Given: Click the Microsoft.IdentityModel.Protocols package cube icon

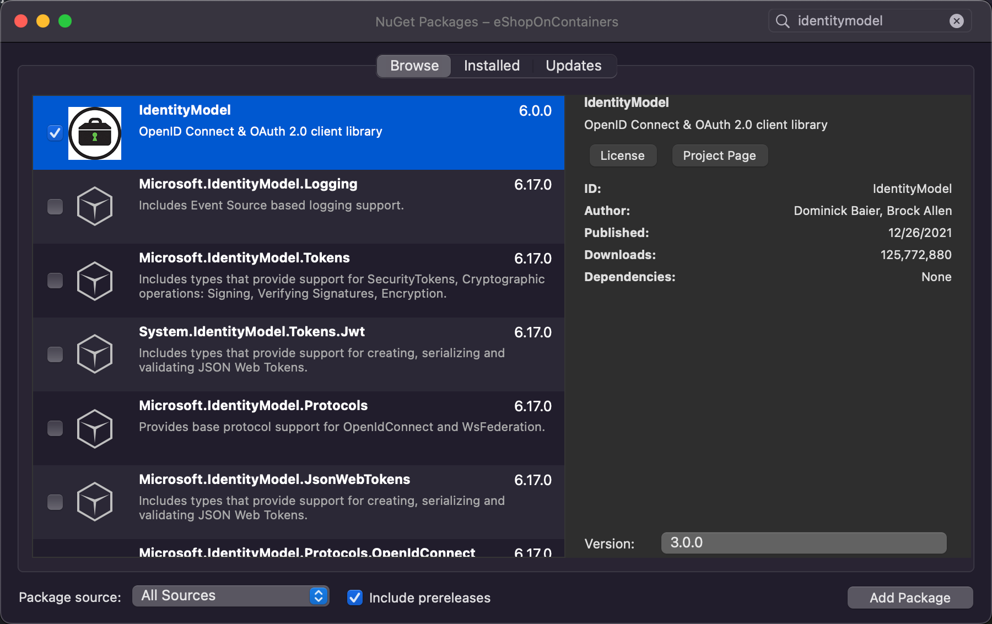Looking at the screenshot, I should tap(95, 428).
